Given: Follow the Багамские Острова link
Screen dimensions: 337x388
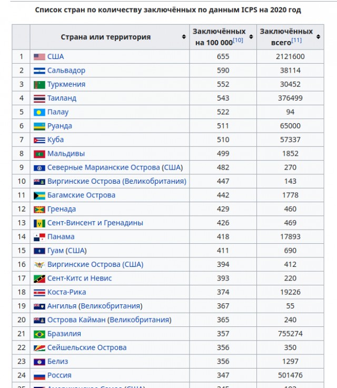Looking at the screenshot, I should pos(81,195).
